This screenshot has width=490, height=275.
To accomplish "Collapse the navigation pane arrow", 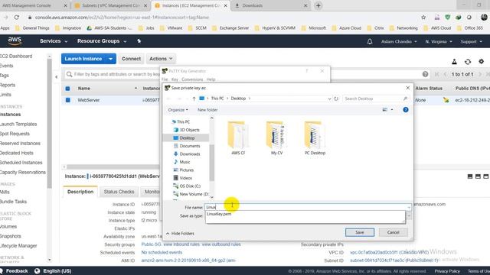I will tap(56, 76).
